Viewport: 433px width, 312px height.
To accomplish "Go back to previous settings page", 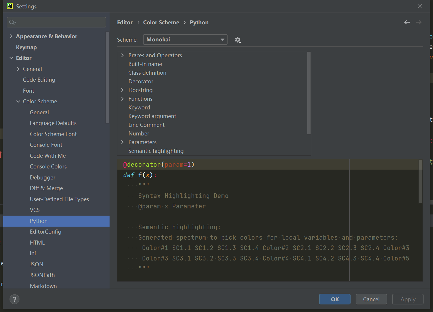I will [x=407, y=22].
